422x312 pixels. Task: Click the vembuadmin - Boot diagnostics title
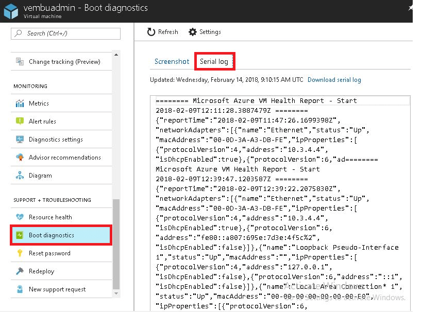click(x=86, y=8)
